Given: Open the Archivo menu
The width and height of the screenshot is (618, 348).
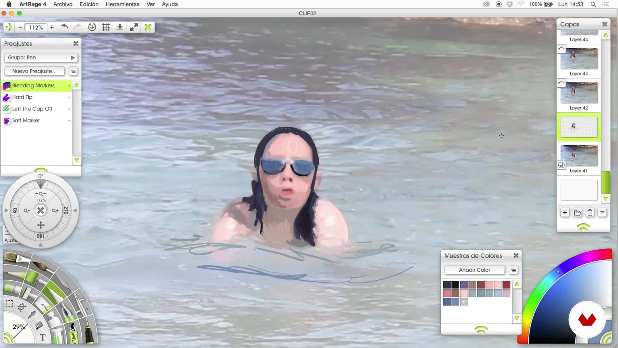Looking at the screenshot, I should pyautogui.click(x=63, y=4).
